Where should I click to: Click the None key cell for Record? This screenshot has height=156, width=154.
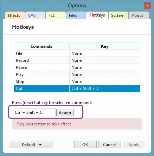click(x=105, y=60)
